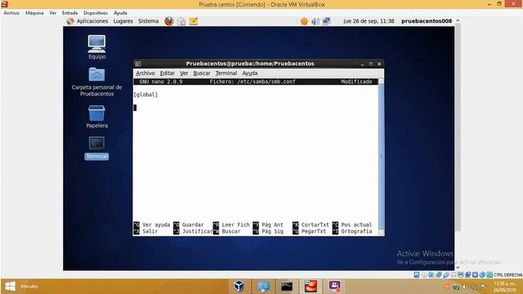Click the Salir shortcut label in nano
The height and width of the screenshot is (294, 523).
tap(150, 231)
